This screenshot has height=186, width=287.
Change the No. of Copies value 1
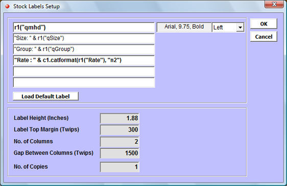[x=119, y=167]
